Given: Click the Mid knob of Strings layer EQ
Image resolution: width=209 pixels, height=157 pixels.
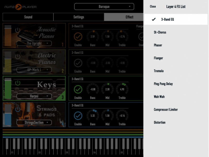Looking at the screenshot, I should tap(107, 115).
